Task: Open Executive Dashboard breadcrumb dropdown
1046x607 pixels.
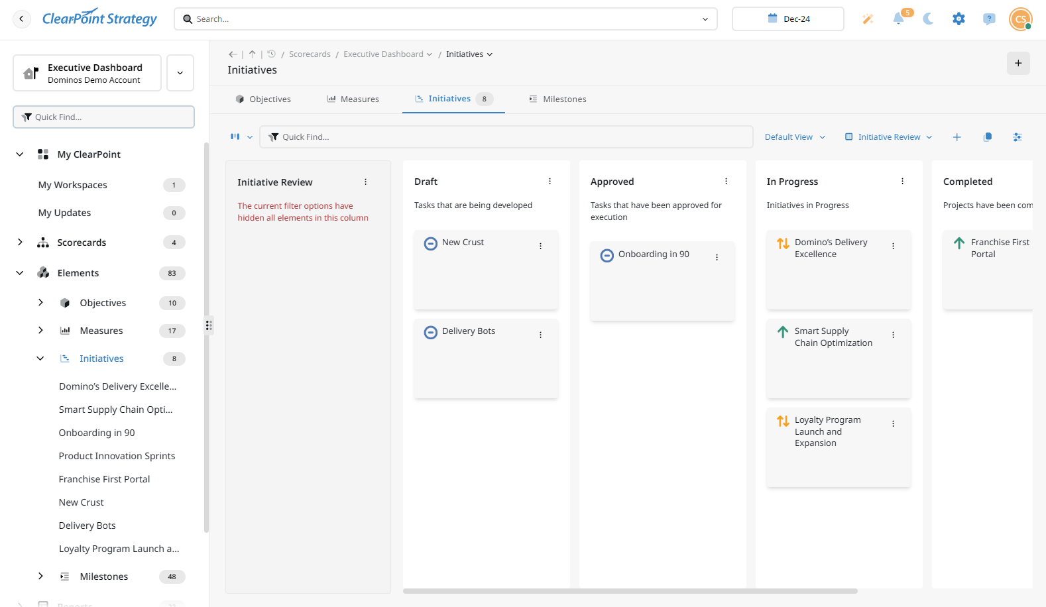Action: (388, 54)
